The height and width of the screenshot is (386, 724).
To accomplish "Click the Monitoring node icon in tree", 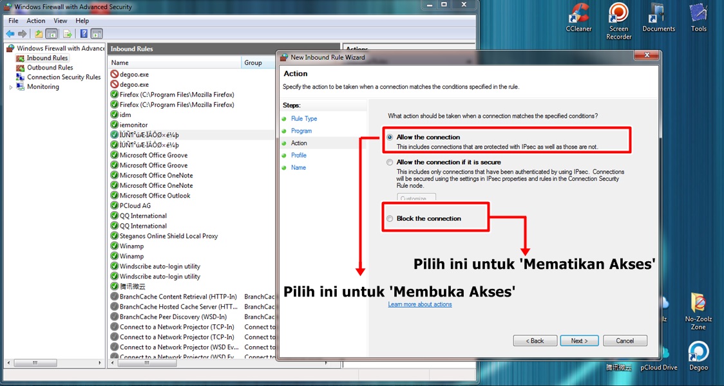I will tap(20, 87).
